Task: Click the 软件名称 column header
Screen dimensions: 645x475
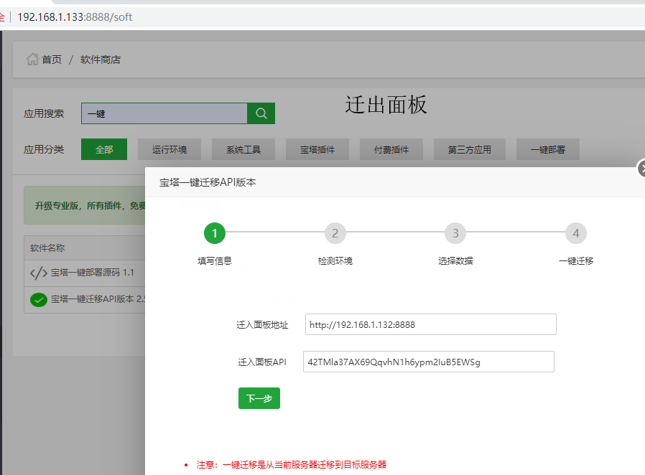Action: 47,248
